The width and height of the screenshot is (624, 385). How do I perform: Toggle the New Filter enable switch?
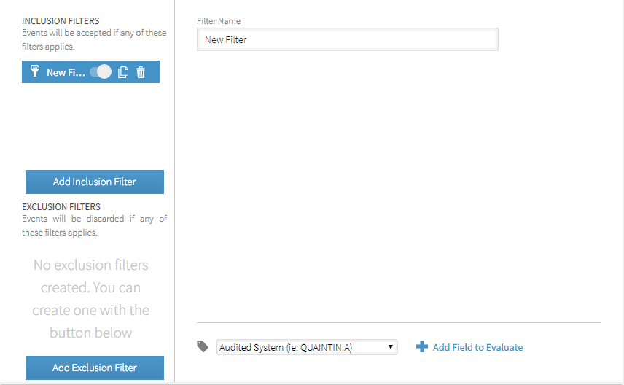101,72
